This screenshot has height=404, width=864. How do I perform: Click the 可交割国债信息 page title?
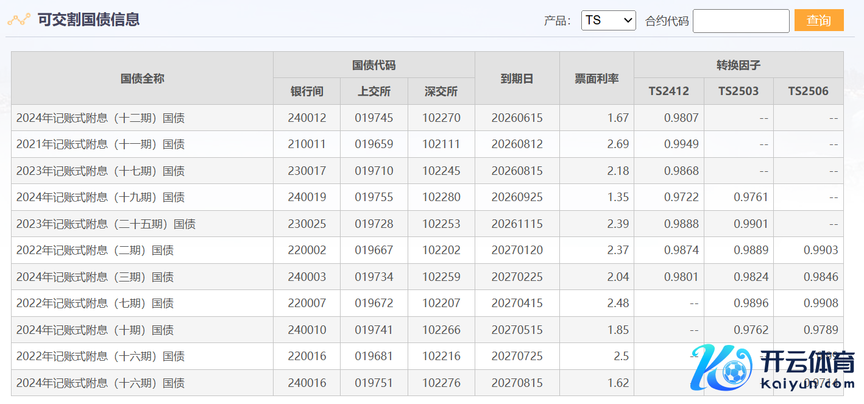89,19
